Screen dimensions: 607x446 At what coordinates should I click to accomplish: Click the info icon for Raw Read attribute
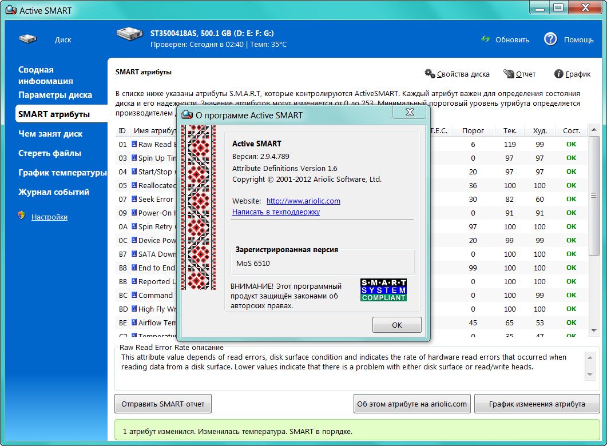click(x=134, y=144)
